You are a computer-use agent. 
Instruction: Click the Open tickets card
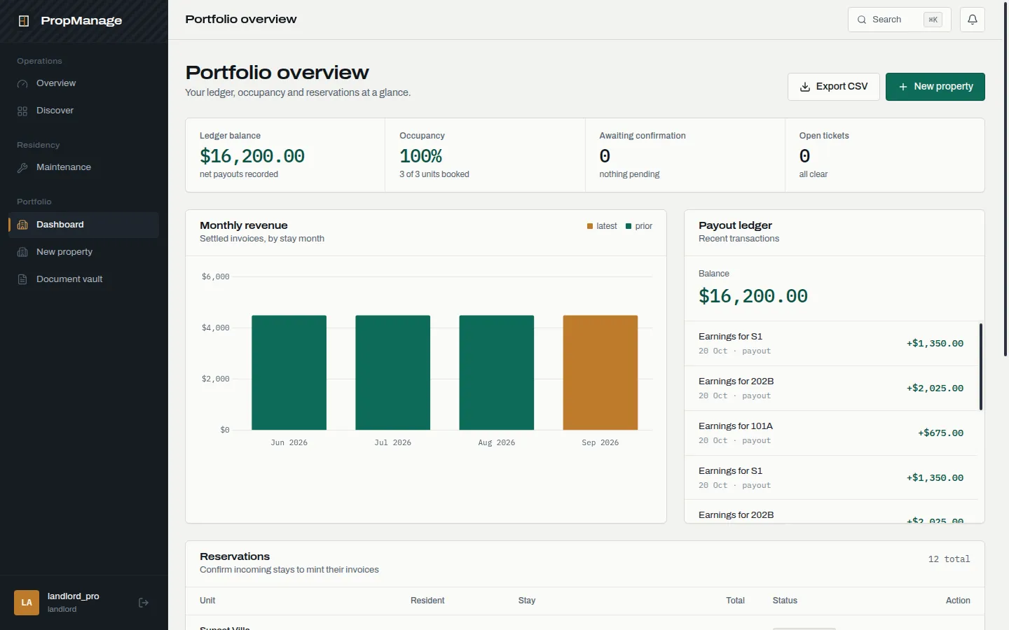tap(885, 155)
